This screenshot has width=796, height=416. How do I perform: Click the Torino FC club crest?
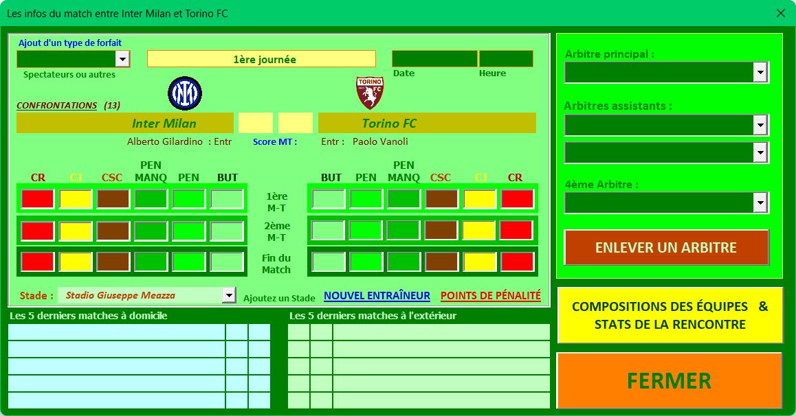(369, 93)
